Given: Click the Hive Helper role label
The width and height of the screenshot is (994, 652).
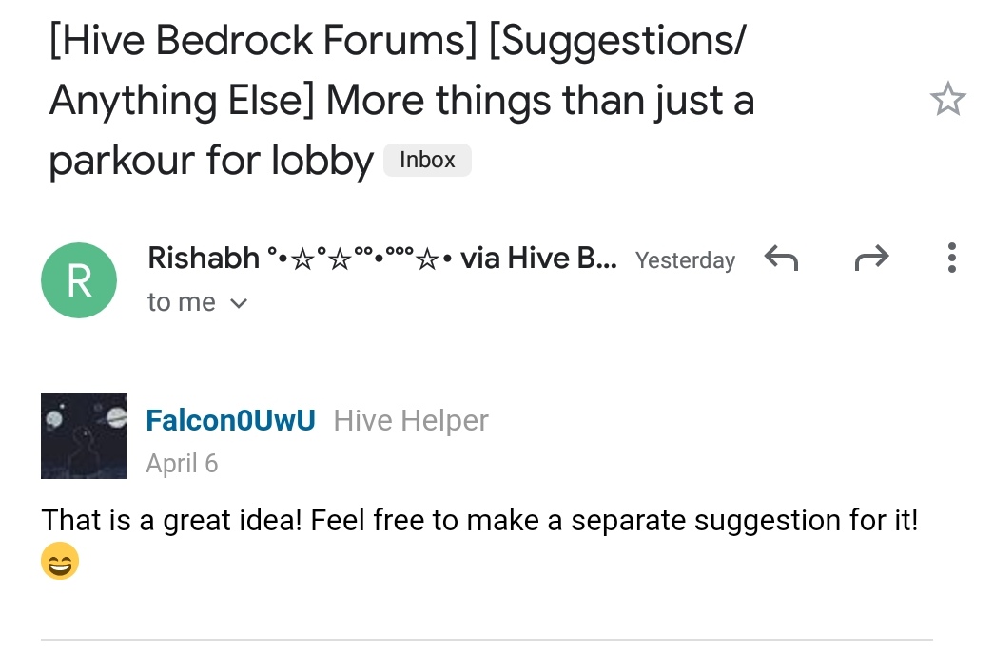Looking at the screenshot, I should (x=411, y=421).
